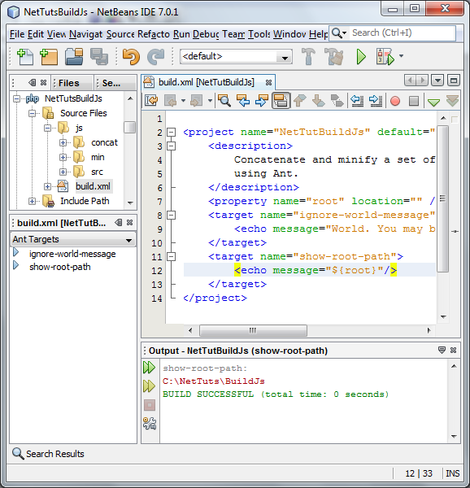The image size is (470, 488).
Task: Click the Build Project hammer icon
Action: [x=308, y=57]
